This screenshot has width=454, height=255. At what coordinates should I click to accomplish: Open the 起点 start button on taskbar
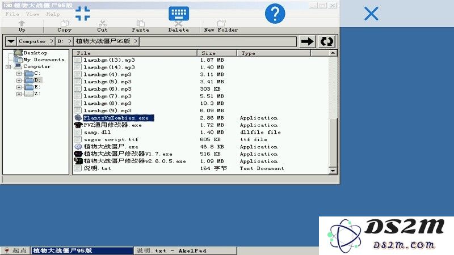pyautogui.click(x=16, y=250)
